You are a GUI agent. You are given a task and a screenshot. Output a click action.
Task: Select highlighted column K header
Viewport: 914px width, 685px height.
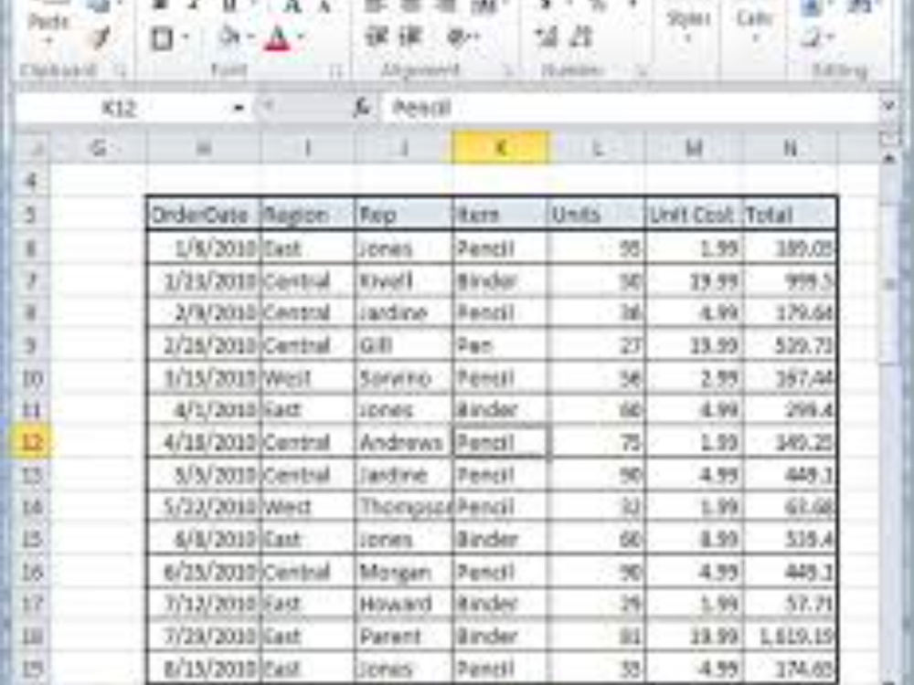click(500, 148)
